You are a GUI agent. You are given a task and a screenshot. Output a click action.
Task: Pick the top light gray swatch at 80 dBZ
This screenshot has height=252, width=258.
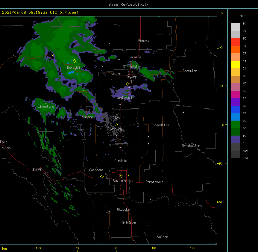coord(235,27)
